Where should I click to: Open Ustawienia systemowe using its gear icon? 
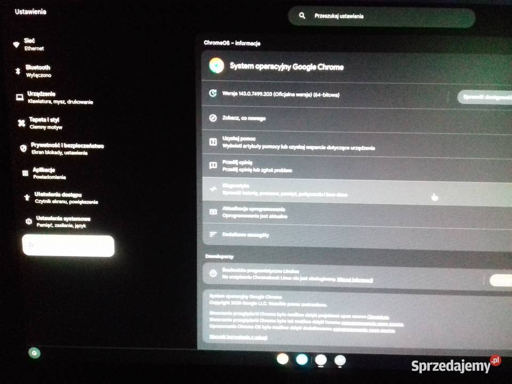pos(29,221)
